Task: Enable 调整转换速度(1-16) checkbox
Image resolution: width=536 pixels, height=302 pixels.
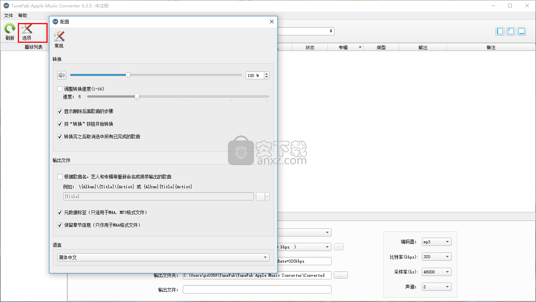Action: (60, 89)
